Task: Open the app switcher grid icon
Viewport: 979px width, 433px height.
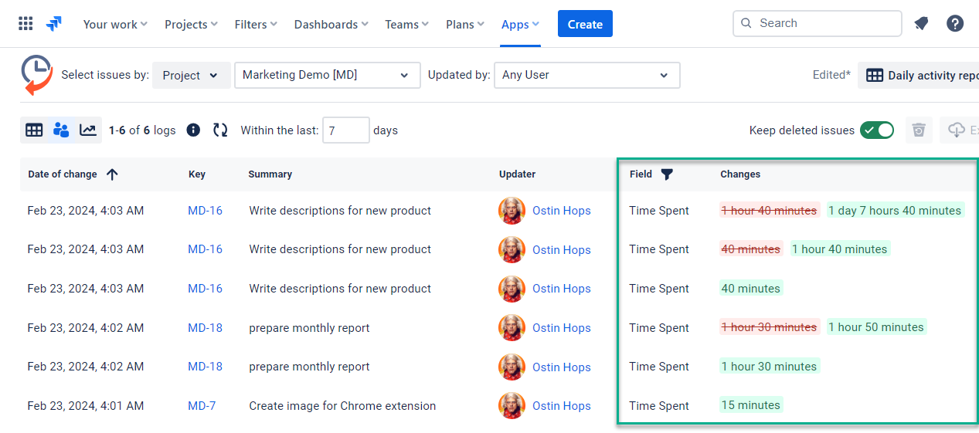Action: (25, 24)
